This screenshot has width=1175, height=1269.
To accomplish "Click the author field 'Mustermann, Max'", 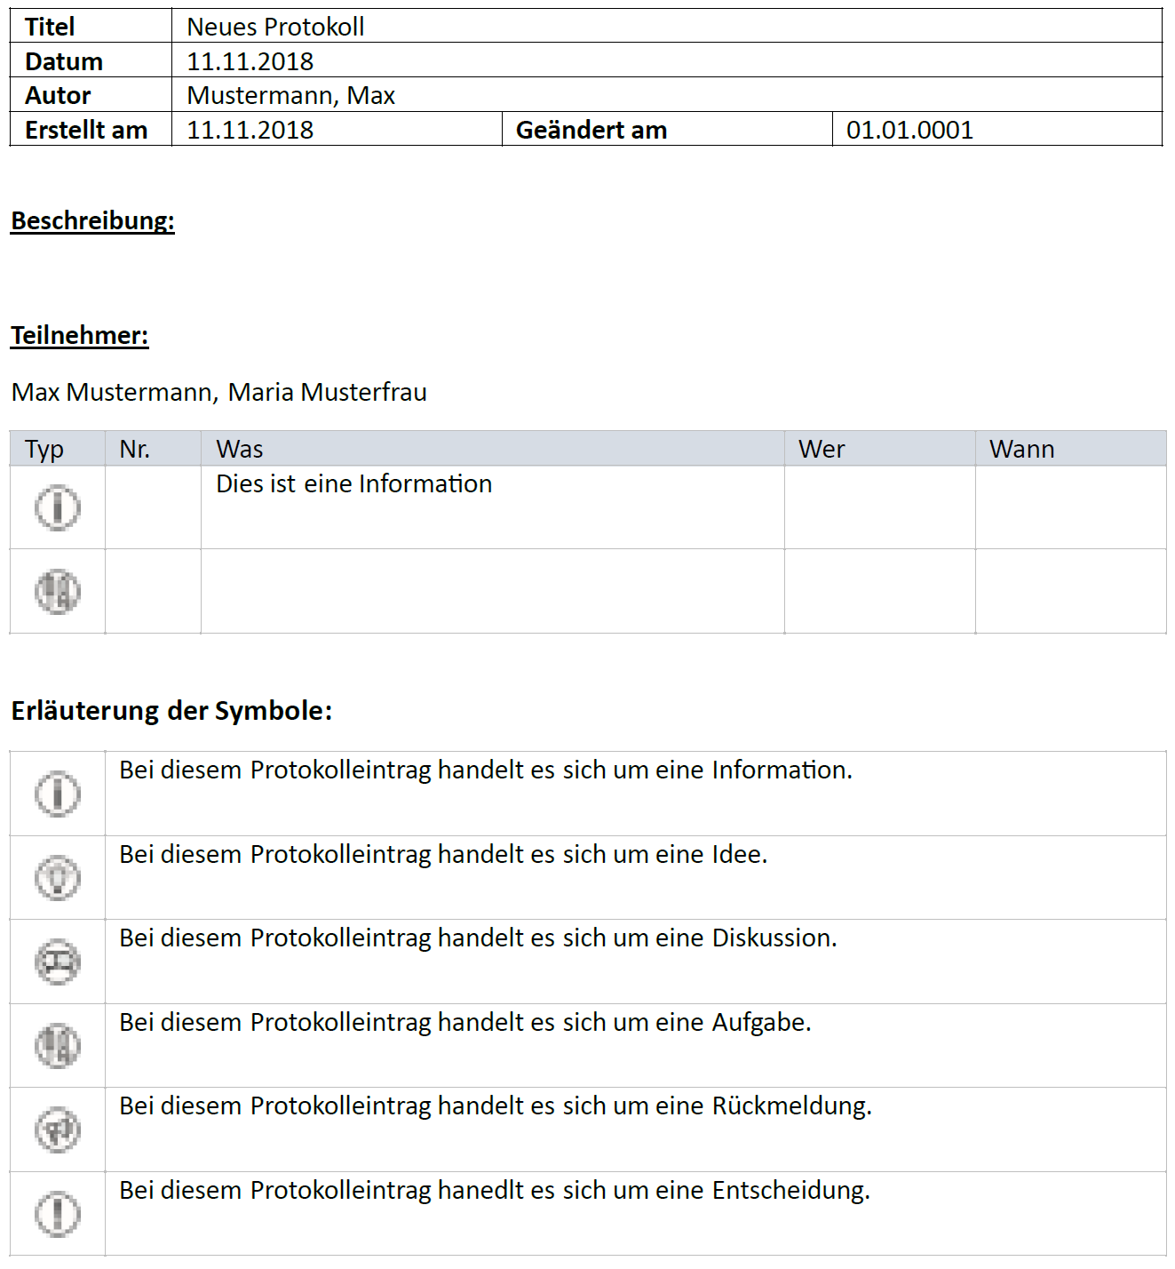I will pos(290,95).
